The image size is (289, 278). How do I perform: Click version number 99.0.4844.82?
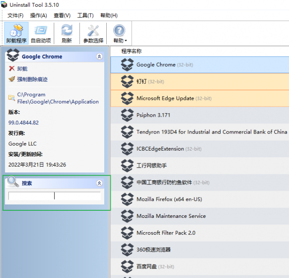coord(24,123)
